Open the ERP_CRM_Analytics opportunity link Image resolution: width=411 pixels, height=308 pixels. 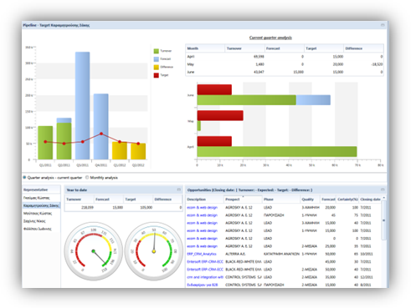pos(202,254)
